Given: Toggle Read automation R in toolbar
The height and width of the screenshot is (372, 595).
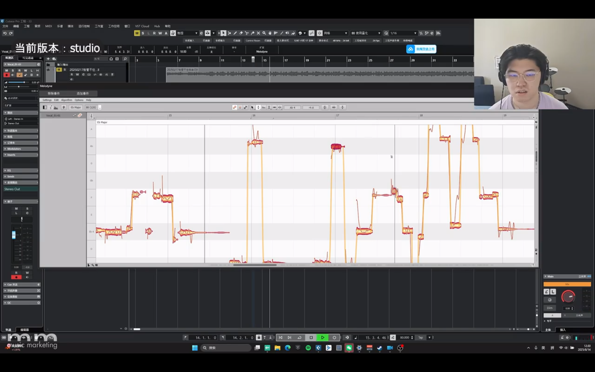Looking at the screenshot, I should (155, 33).
